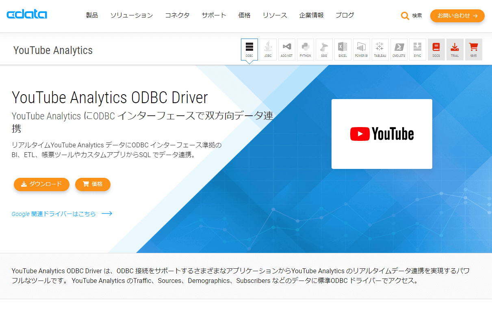Open the 価格 shopping cart icon
Viewport: 492px width, 313px height.
[x=473, y=49]
